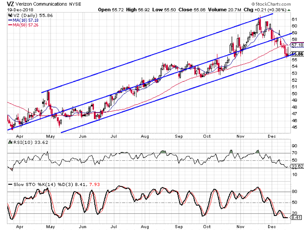Click the 61 price axis label
304x230 pixels.
click(294, 19)
